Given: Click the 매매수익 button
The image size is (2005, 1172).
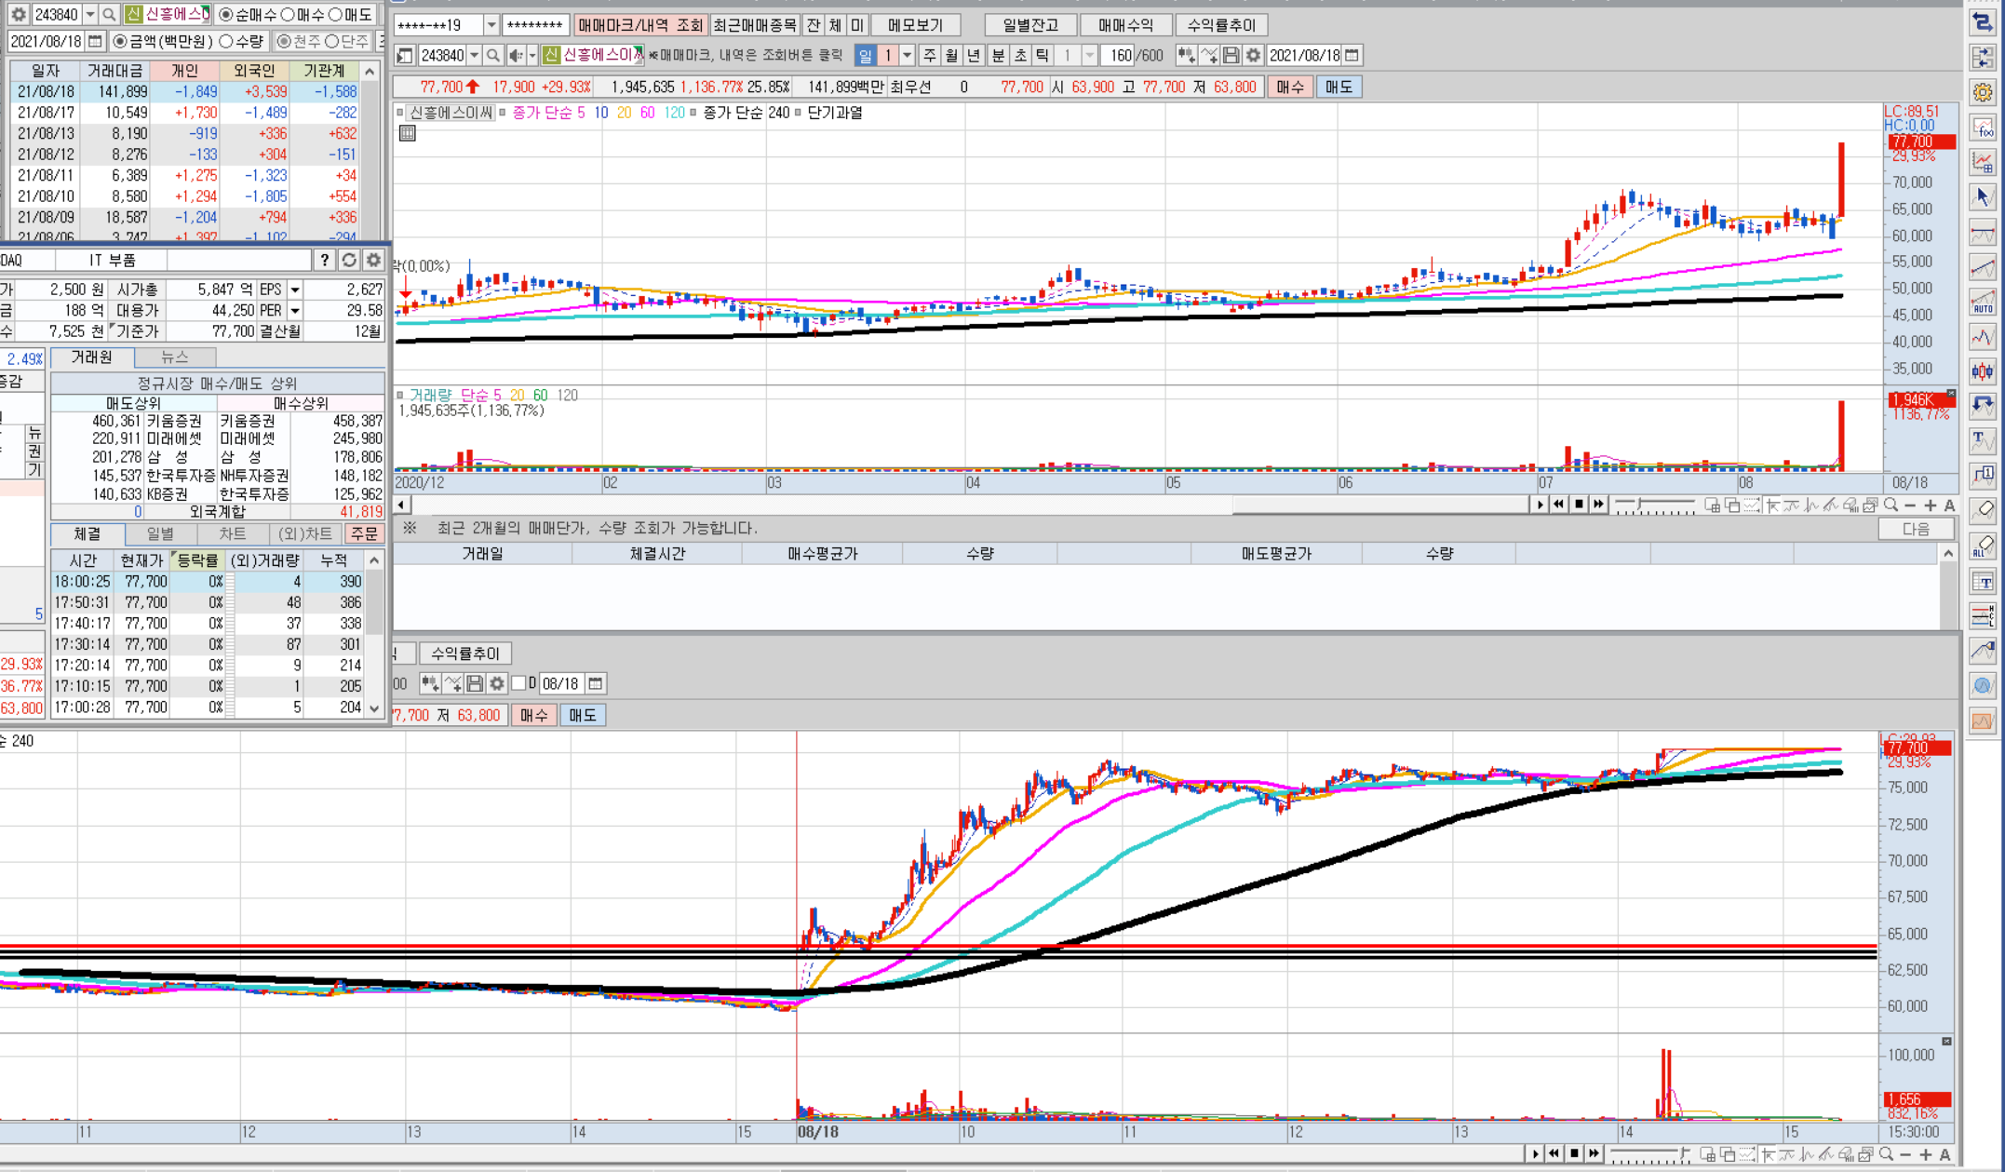Looking at the screenshot, I should [1125, 25].
